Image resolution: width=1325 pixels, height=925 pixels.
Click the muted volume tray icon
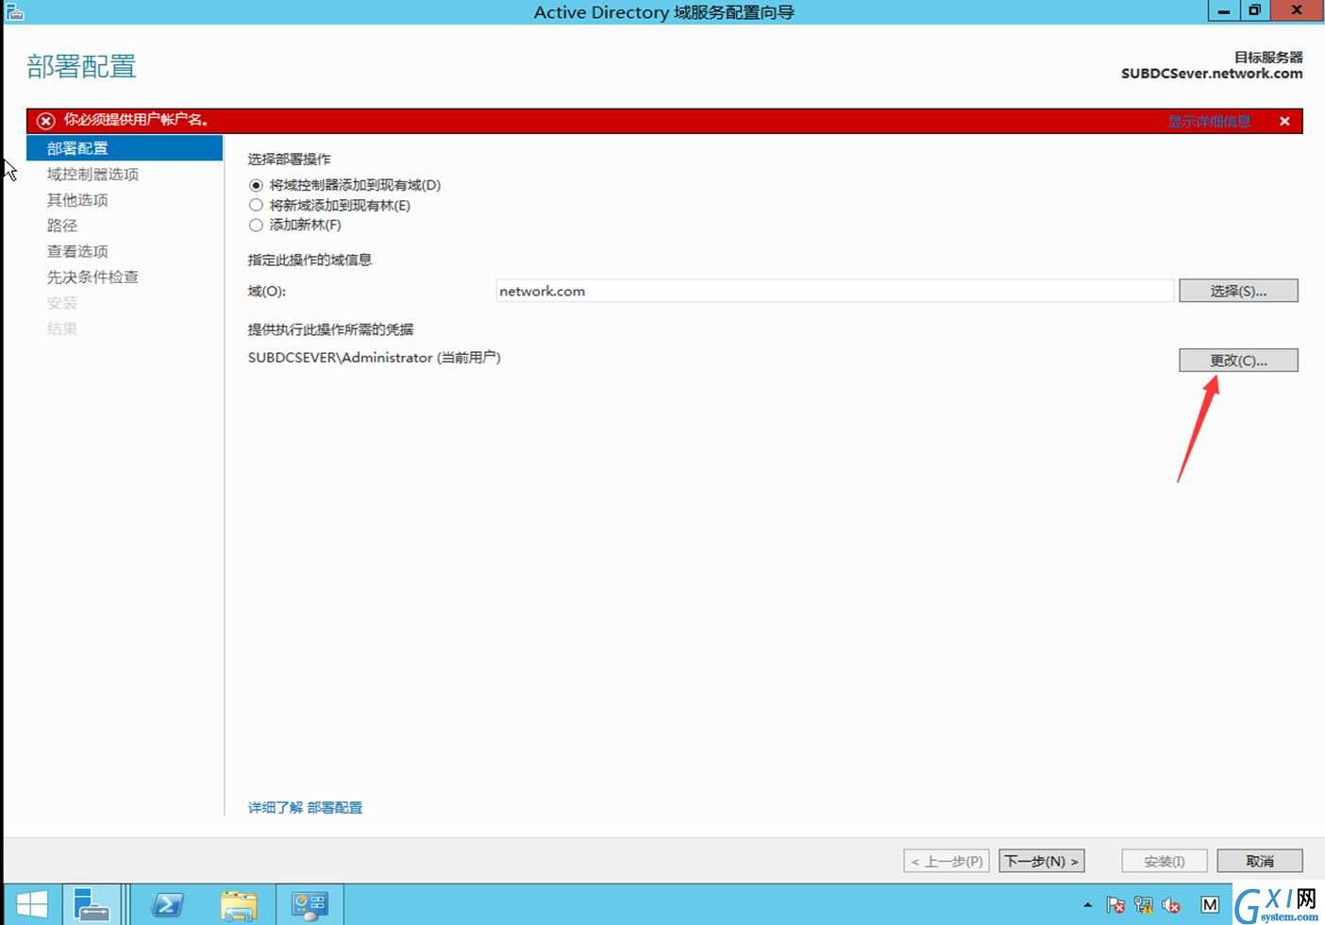[x=1171, y=905]
